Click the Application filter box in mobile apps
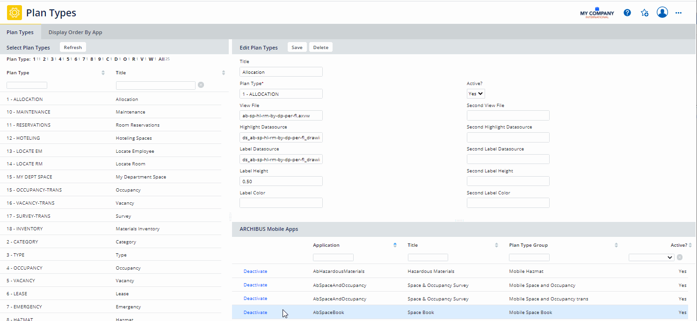697x321 pixels. [x=333, y=257]
